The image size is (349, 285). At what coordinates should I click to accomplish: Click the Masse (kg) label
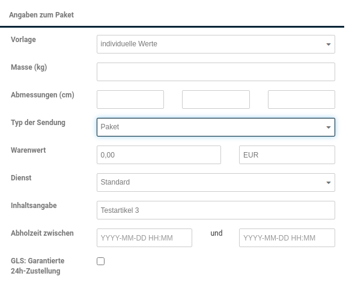pos(29,67)
